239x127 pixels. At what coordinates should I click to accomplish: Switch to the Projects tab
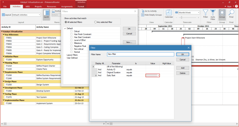(x=38, y=7)
